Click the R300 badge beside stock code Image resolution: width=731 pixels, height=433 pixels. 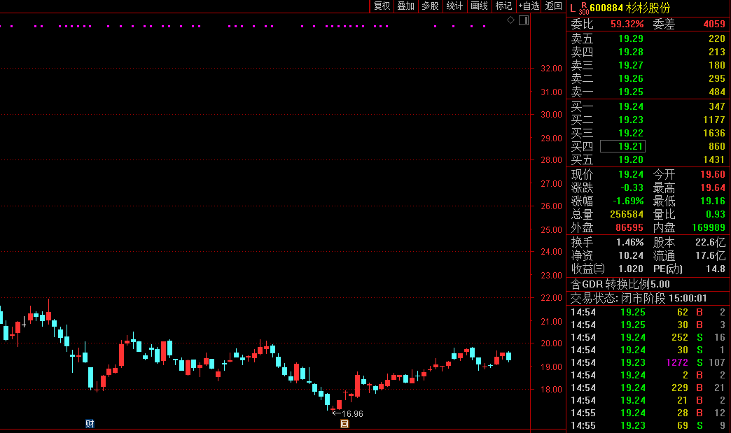pyautogui.click(x=584, y=8)
